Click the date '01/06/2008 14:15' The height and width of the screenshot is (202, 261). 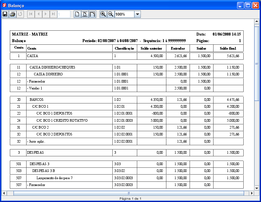coord(227,34)
